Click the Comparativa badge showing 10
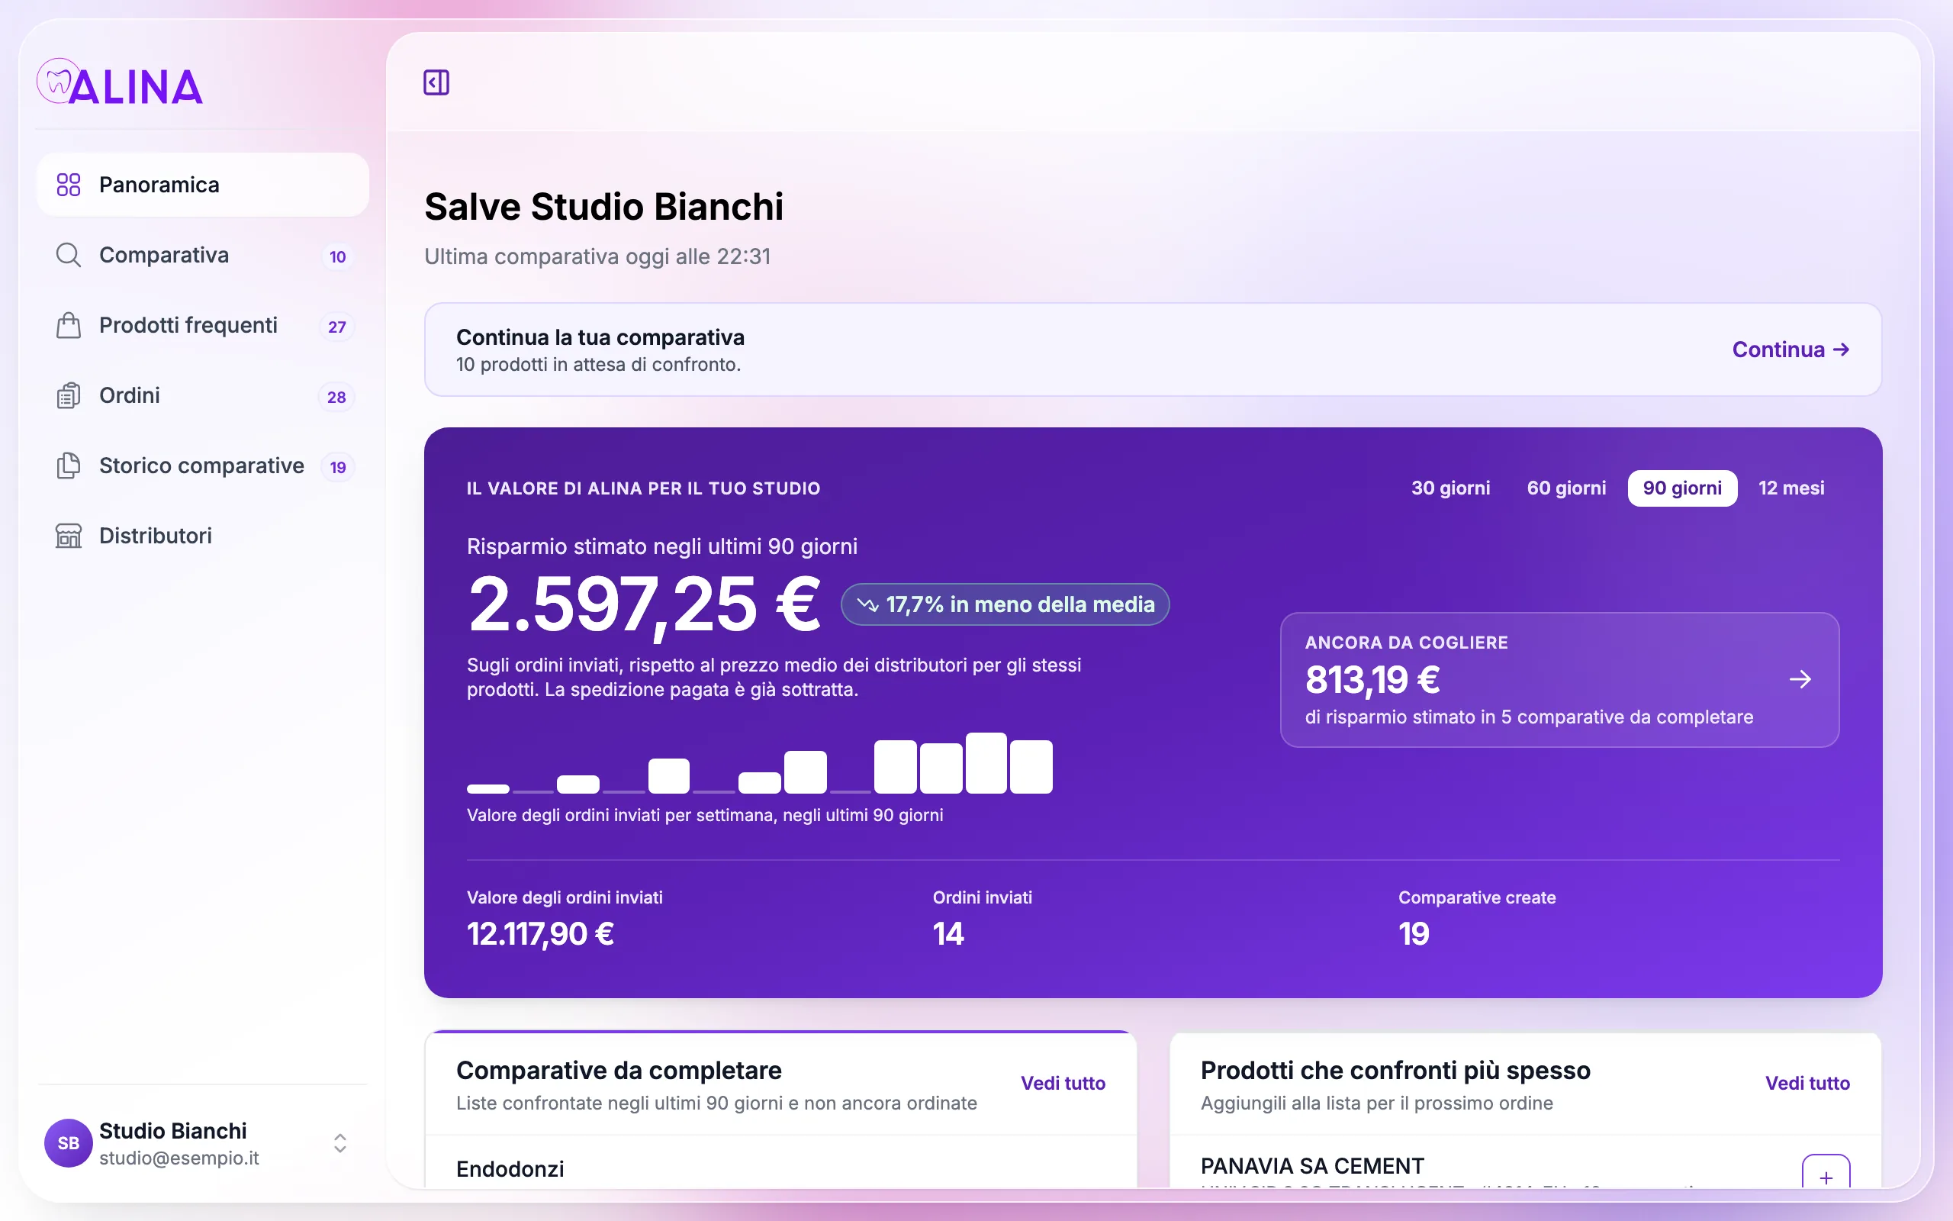 point(337,257)
